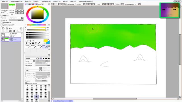Toggle brush 'Фикс. непр-ть' checkbox
This screenshot has height=102, width=182.
click(x=36, y=79)
